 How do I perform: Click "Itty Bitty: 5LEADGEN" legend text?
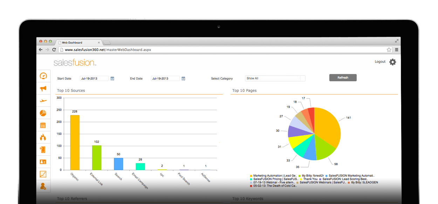(x=364, y=183)
